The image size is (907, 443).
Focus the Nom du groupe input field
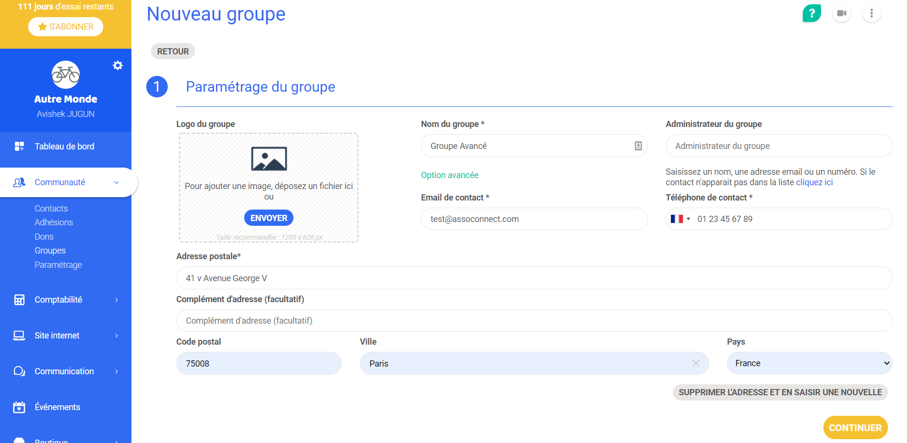coord(534,146)
